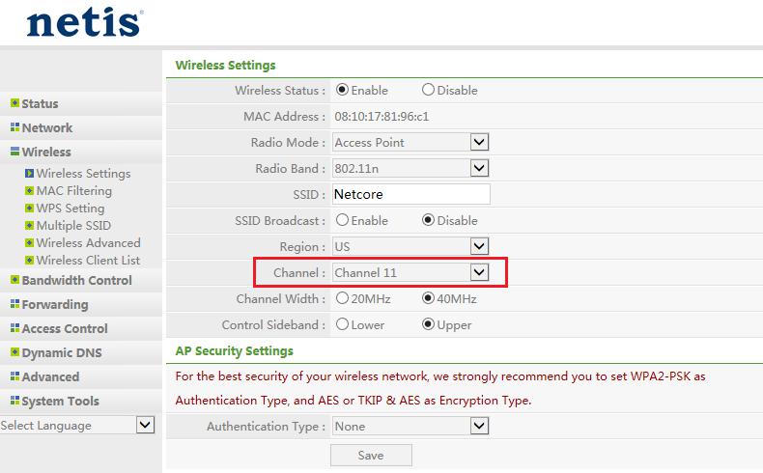Click the Save button
The image size is (763, 473).
pos(371,455)
